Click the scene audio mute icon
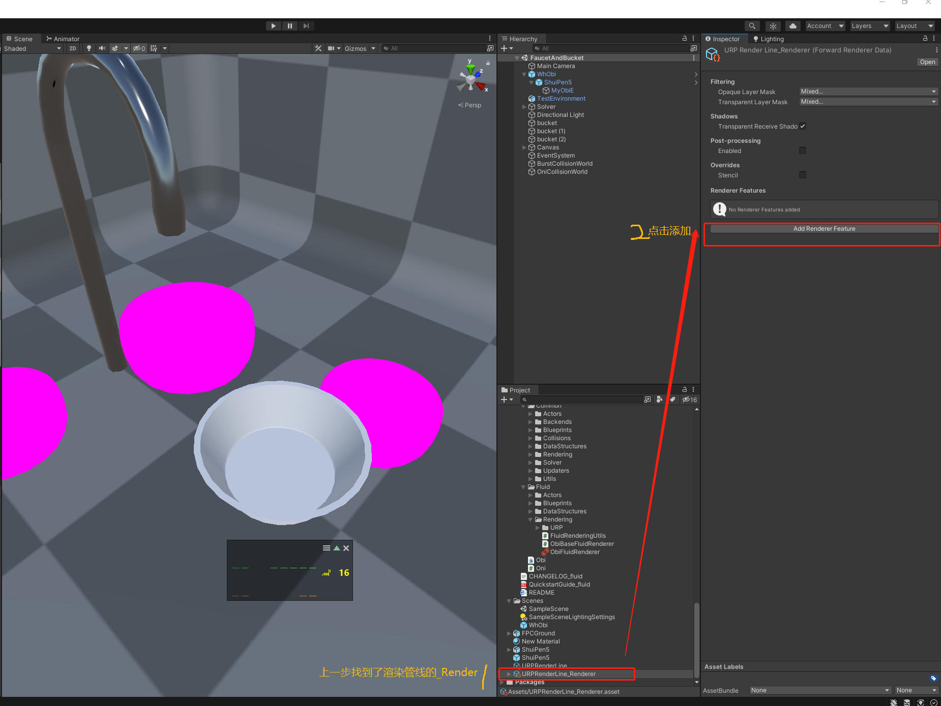Screen dimensions: 941x706 click(102, 48)
